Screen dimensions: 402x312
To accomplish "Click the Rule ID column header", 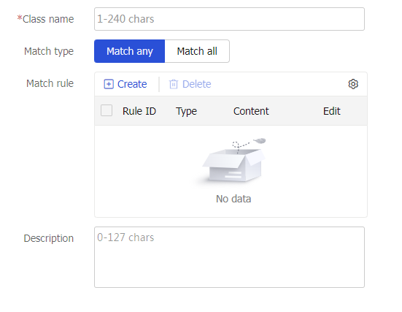I will pyautogui.click(x=139, y=111).
